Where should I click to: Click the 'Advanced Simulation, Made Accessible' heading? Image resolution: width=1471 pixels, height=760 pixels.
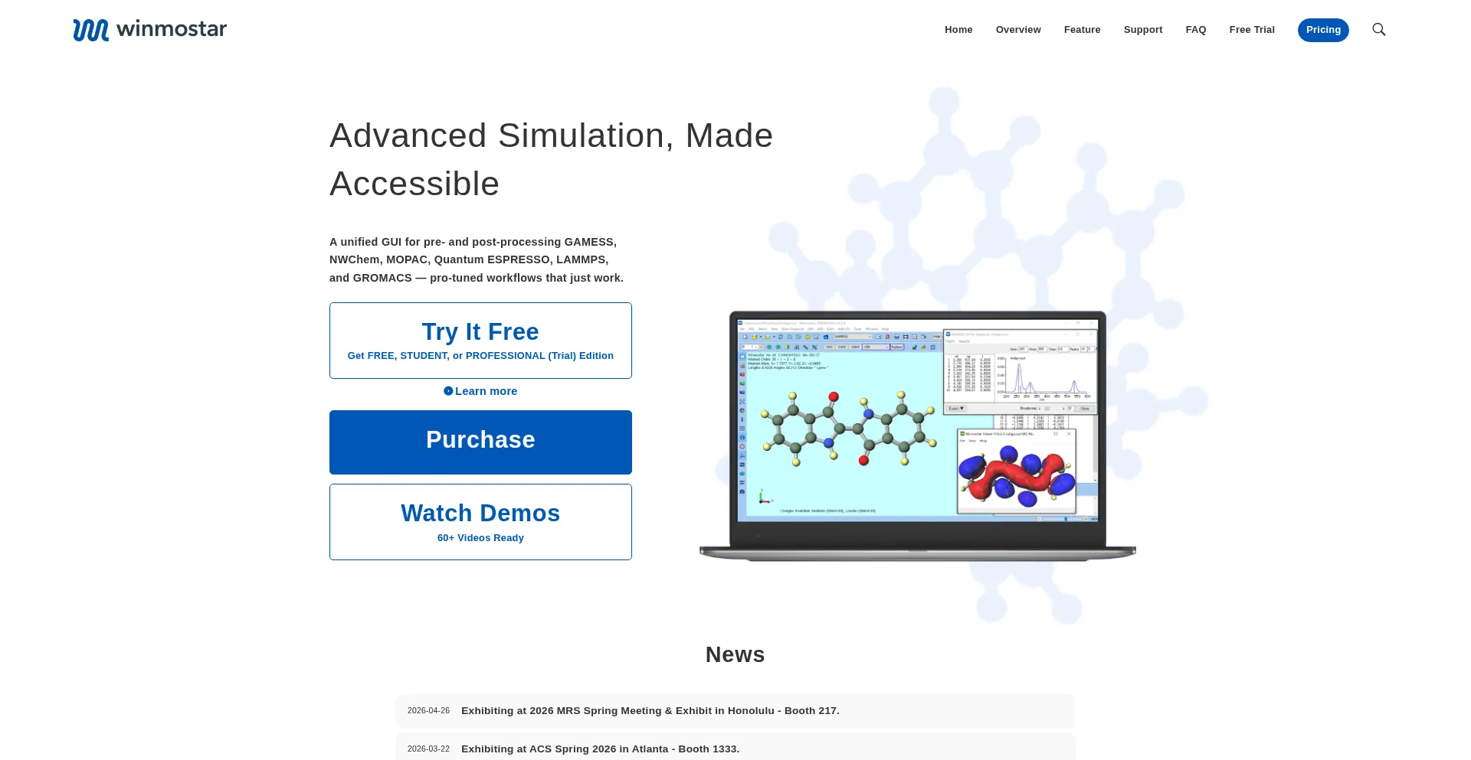click(552, 159)
